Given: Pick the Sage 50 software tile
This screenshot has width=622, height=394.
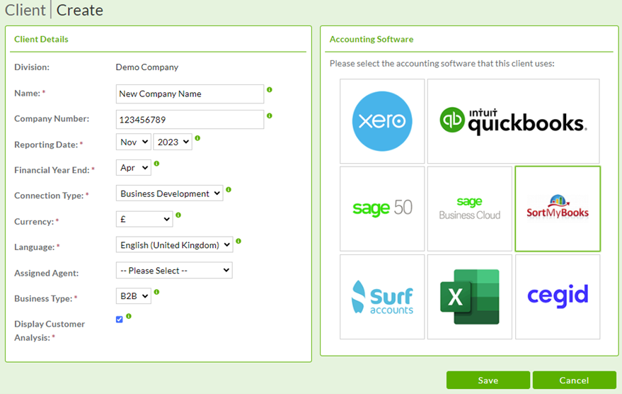Looking at the screenshot, I should (382, 209).
